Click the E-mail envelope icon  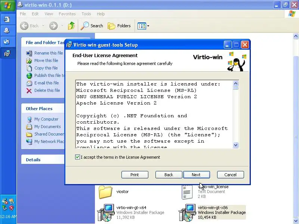point(29,83)
